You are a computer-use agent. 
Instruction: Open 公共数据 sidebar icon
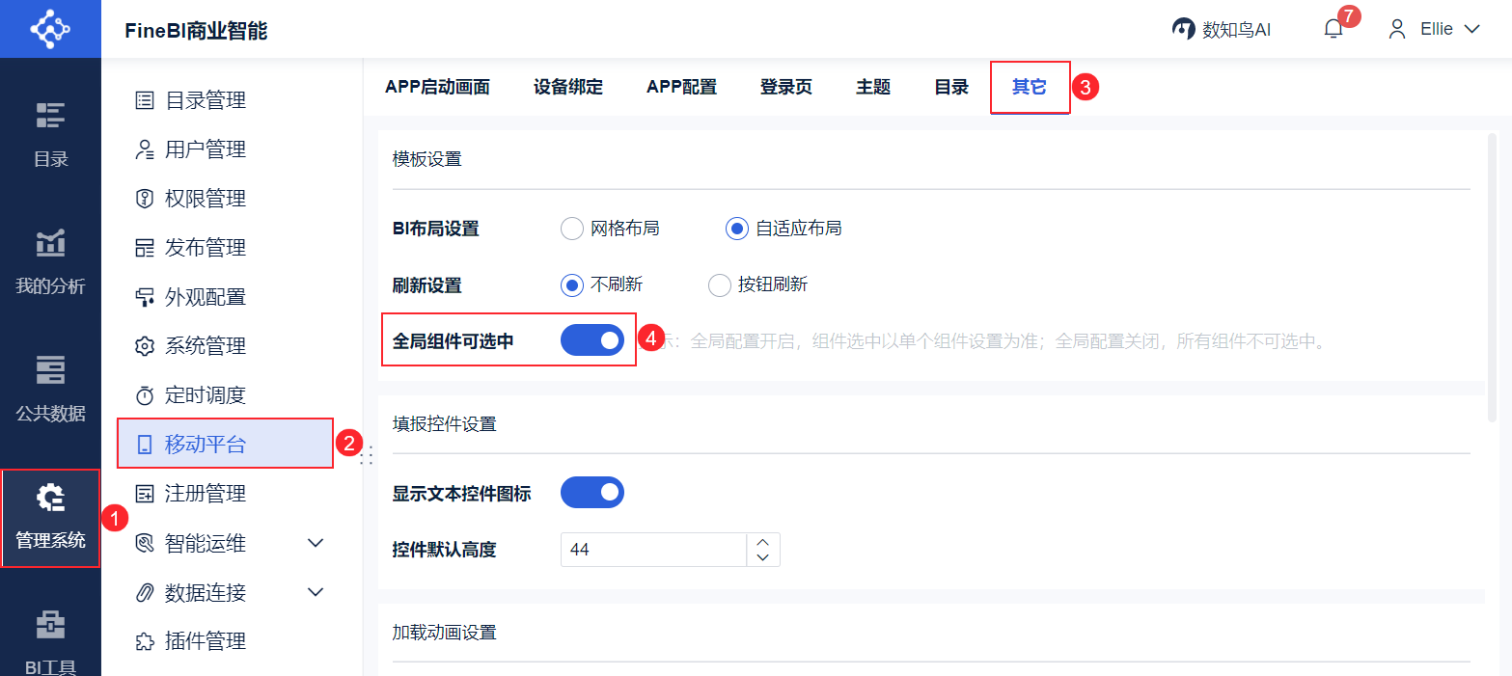[x=50, y=370]
